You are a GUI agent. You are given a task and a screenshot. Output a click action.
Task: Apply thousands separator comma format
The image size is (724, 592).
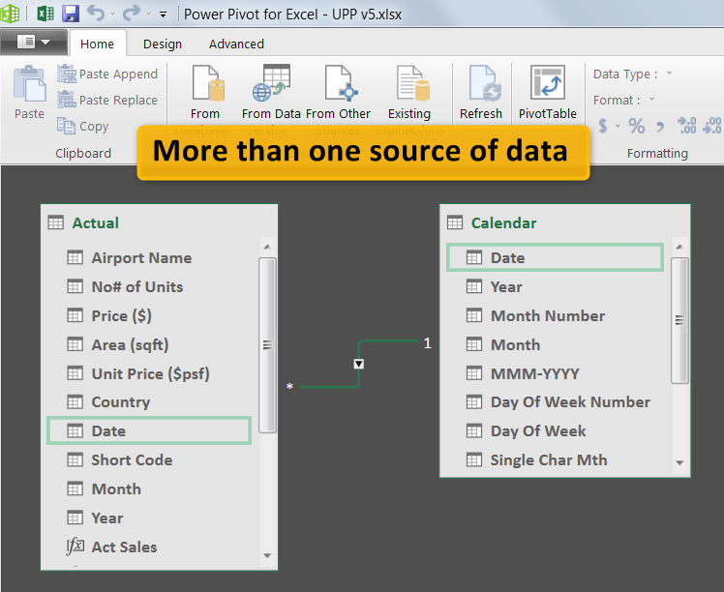pos(660,127)
